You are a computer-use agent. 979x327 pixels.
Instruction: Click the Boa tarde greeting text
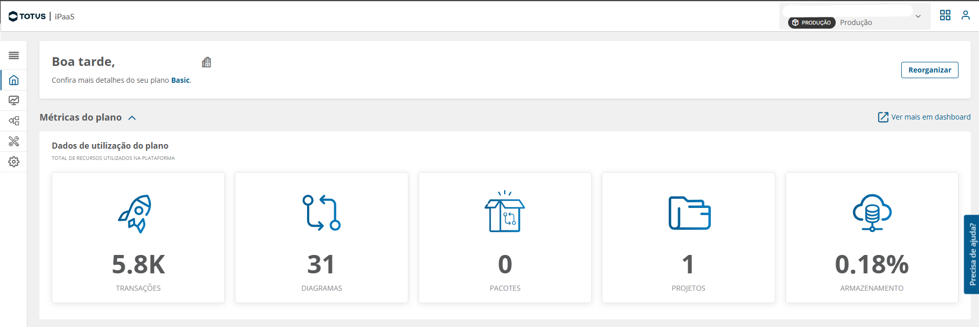pos(83,62)
